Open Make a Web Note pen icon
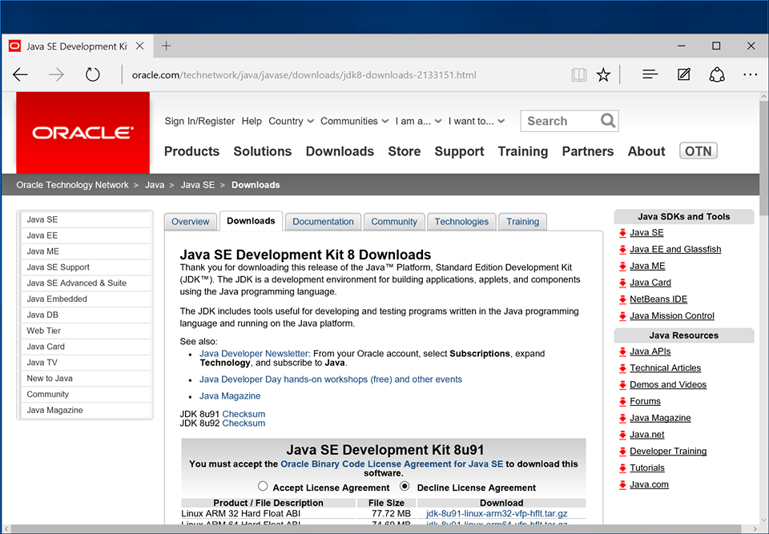 click(x=683, y=74)
